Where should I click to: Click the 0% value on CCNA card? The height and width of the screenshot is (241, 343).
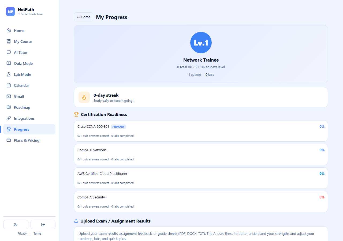322,126
